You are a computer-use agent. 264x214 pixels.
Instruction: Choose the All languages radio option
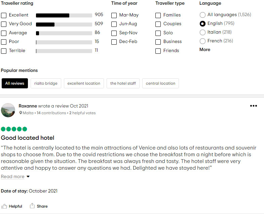(202, 15)
